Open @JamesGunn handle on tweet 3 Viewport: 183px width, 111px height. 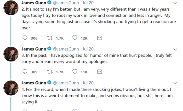pyautogui.click(x=66, y=49)
